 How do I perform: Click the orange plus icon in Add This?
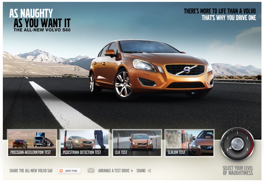pyautogui.click(x=61, y=171)
